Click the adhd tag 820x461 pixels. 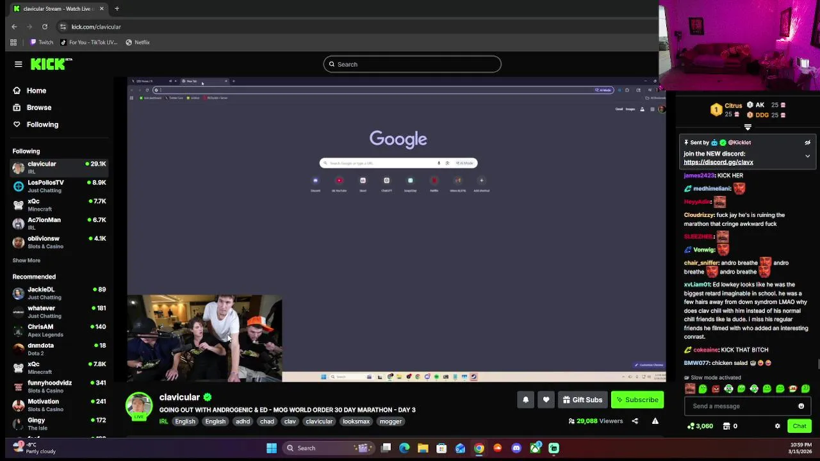point(243,421)
